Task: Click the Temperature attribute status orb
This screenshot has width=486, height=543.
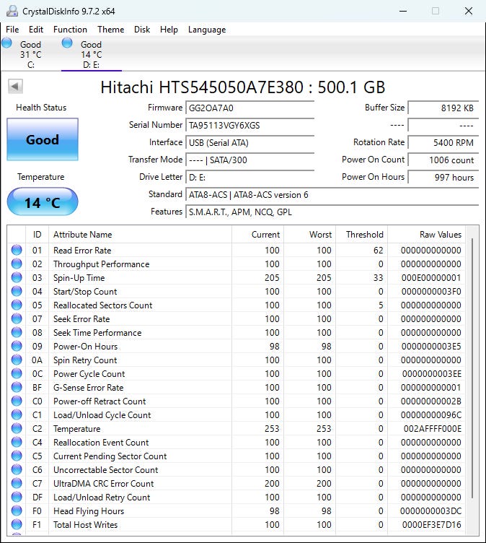Action: [x=17, y=429]
